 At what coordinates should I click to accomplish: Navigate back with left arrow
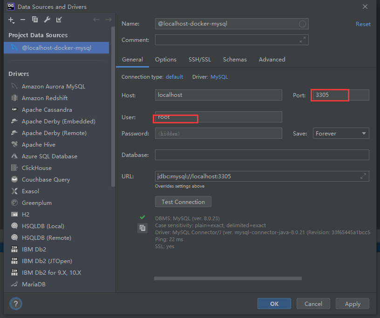(x=96, y=20)
